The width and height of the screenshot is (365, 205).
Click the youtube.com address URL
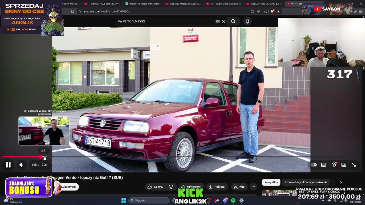click(x=107, y=11)
